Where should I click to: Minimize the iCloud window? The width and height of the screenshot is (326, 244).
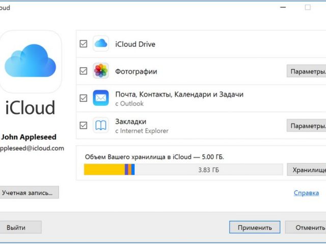tap(283, 7)
